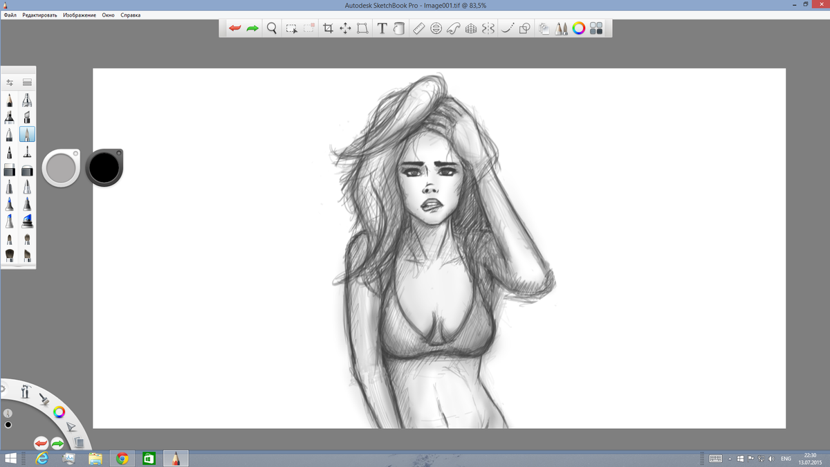This screenshot has width=830, height=467.
Task: Select the Ballpoint pen brush
Action: (10, 134)
